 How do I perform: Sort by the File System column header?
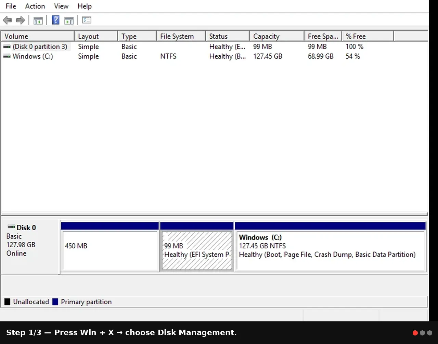[181, 36]
